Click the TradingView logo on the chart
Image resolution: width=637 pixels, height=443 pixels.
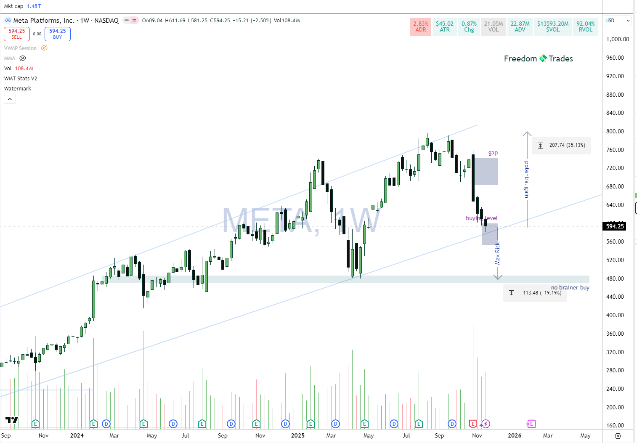pyautogui.click(x=12, y=420)
